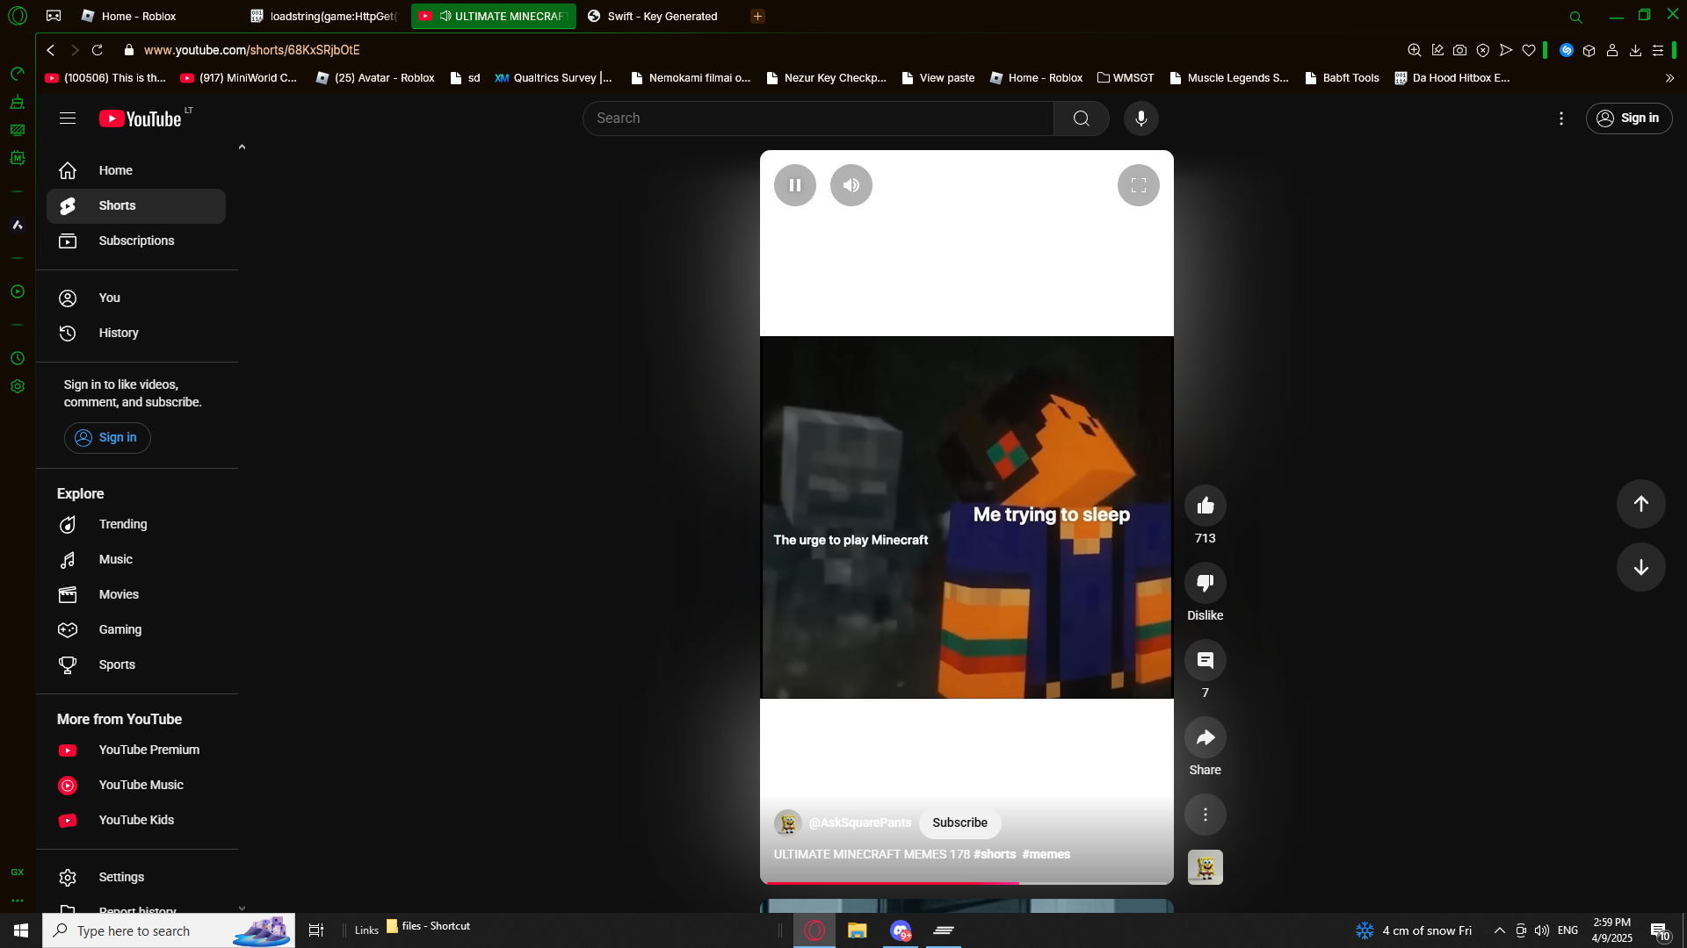Open the Windows notification center
The height and width of the screenshot is (948, 1687).
pyautogui.click(x=1660, y=930)
